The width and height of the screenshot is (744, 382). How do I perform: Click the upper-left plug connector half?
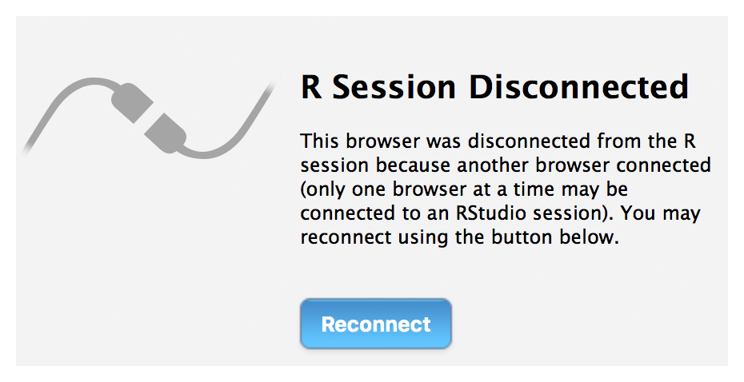coord(132,102)
